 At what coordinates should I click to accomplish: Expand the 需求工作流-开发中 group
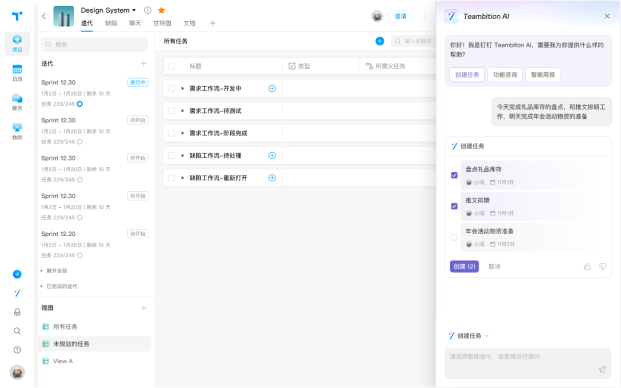click(183, 88)
